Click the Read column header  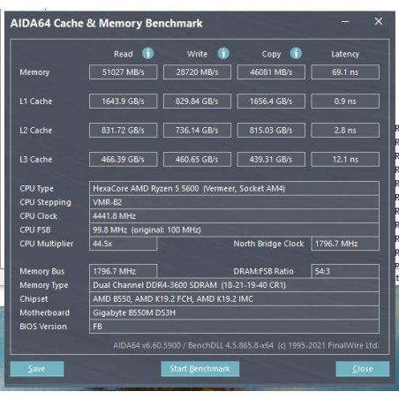click(124, 54)
